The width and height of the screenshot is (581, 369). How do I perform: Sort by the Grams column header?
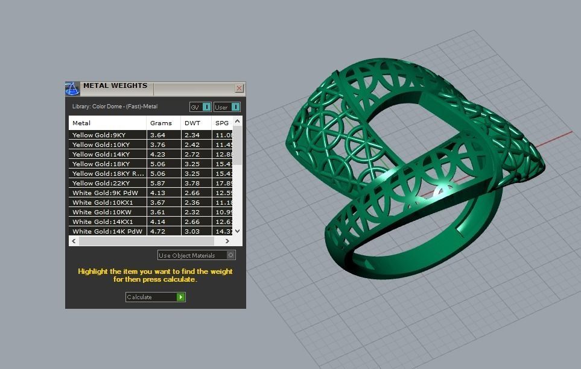[164, 123]
